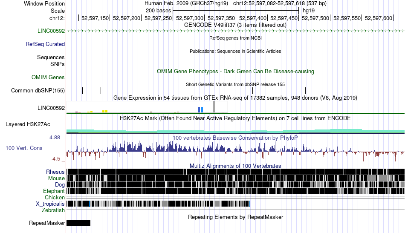Select the RepeatMasker track label
405x233 pixels.
(47, 223)
